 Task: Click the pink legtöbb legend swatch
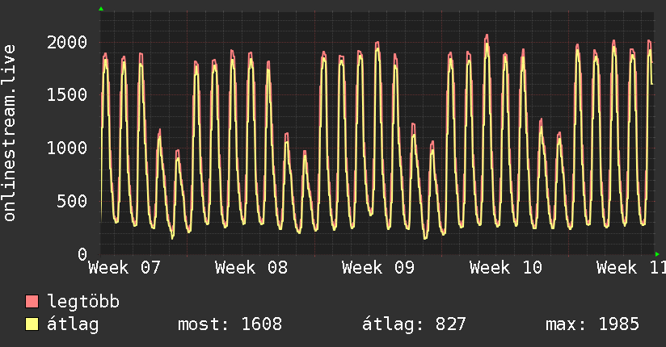32,301
